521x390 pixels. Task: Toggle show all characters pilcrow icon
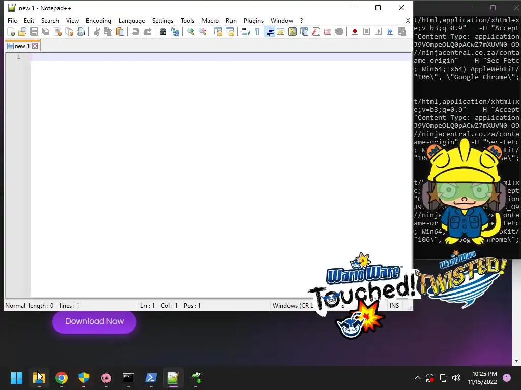pyautogui.click(x=257, y=31)
